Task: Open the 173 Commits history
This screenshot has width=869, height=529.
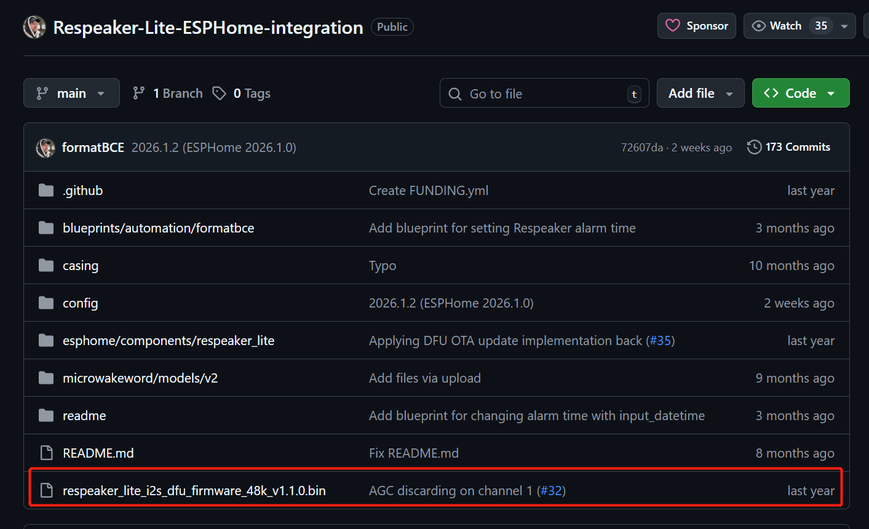Action: tap(788, 147)
